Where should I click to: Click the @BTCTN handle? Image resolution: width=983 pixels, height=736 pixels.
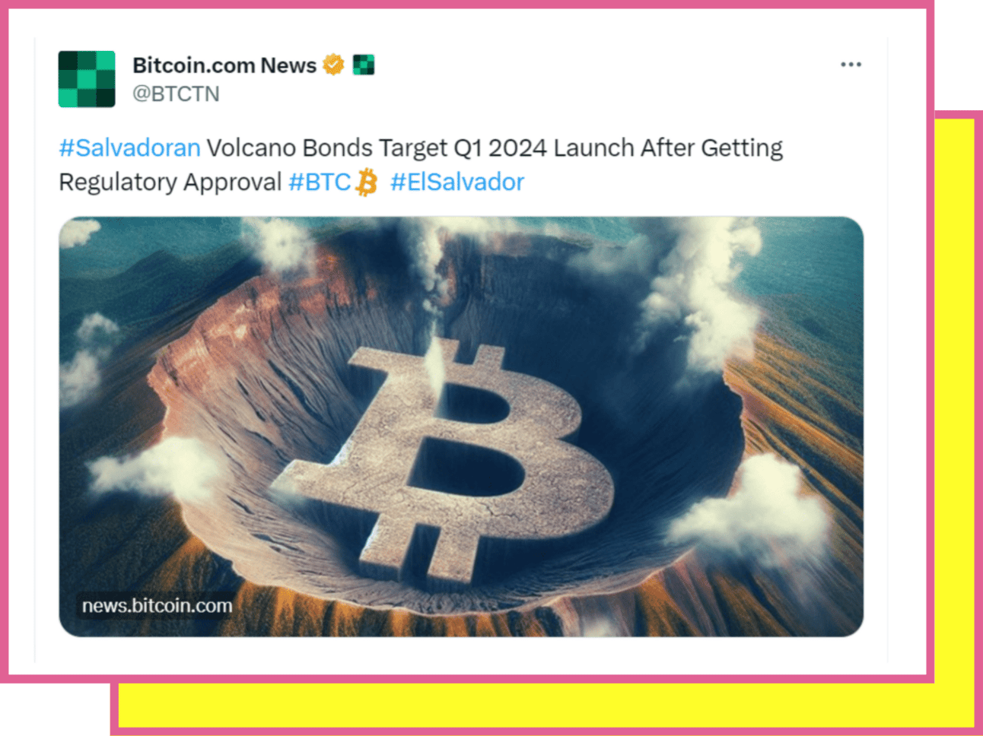tap(176, 94)
